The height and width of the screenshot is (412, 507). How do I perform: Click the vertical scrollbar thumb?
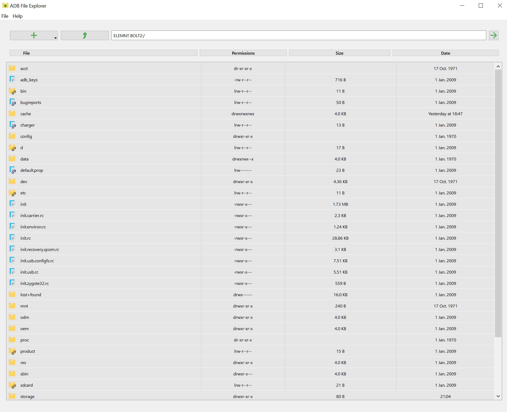coord(498,203)
